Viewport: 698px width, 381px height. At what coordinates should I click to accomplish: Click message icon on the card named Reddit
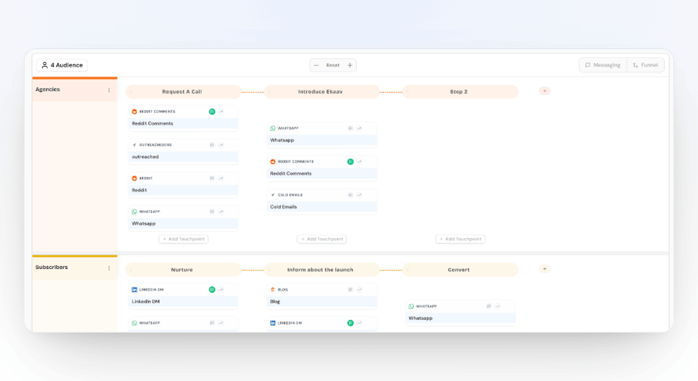point(212,179)
